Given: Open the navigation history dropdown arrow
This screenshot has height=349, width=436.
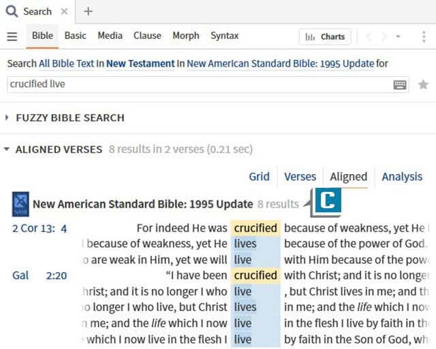Looking at the screenshot, I should tap(399, 37).
